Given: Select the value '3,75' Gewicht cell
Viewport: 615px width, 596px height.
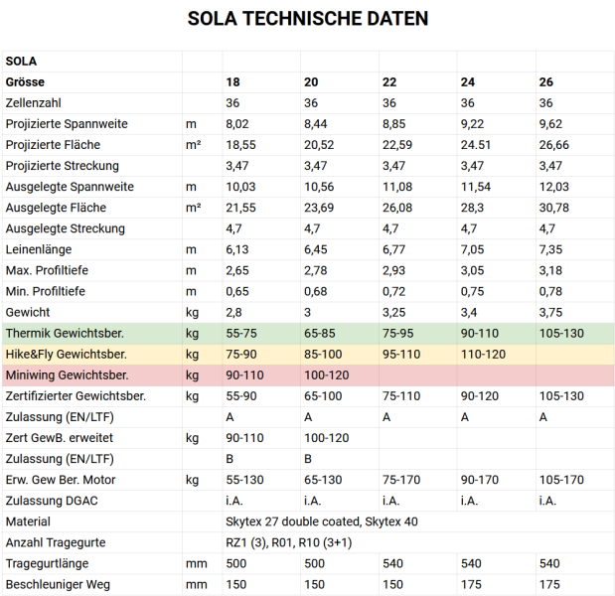Looking at the screenshot, I should [550, 312].
